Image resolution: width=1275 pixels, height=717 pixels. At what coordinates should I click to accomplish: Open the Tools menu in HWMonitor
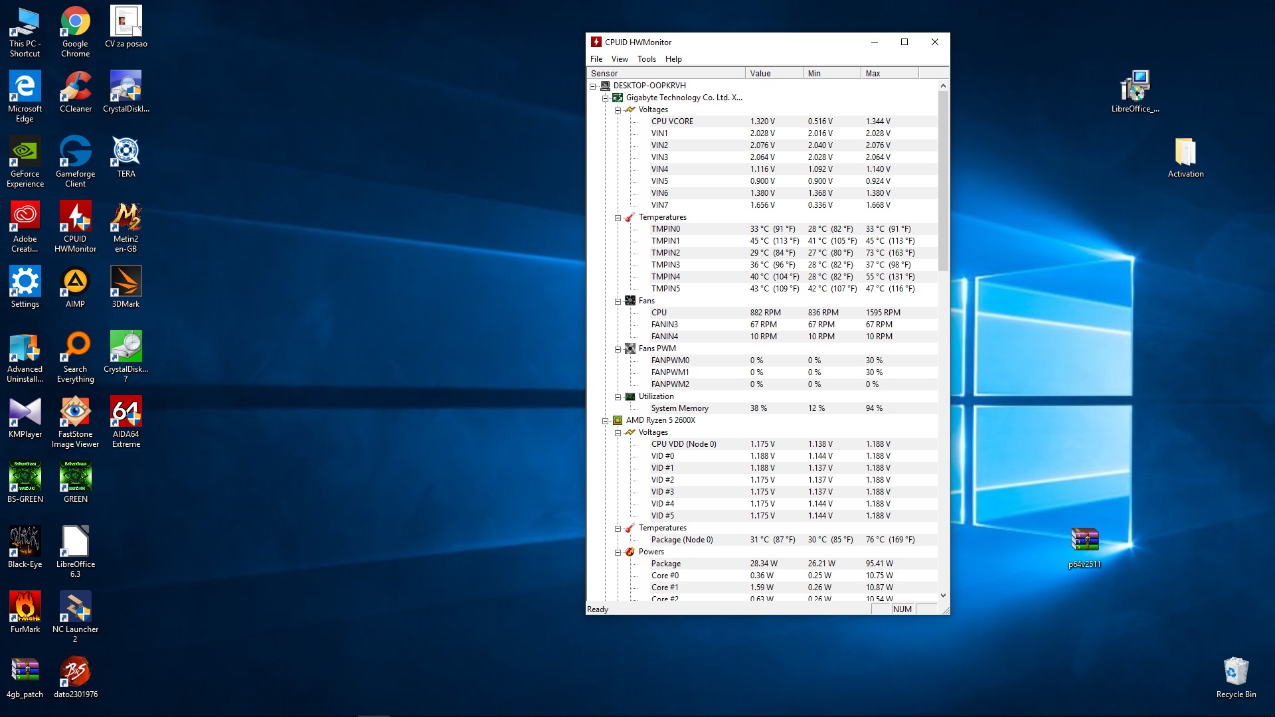(x=647, y=59)
